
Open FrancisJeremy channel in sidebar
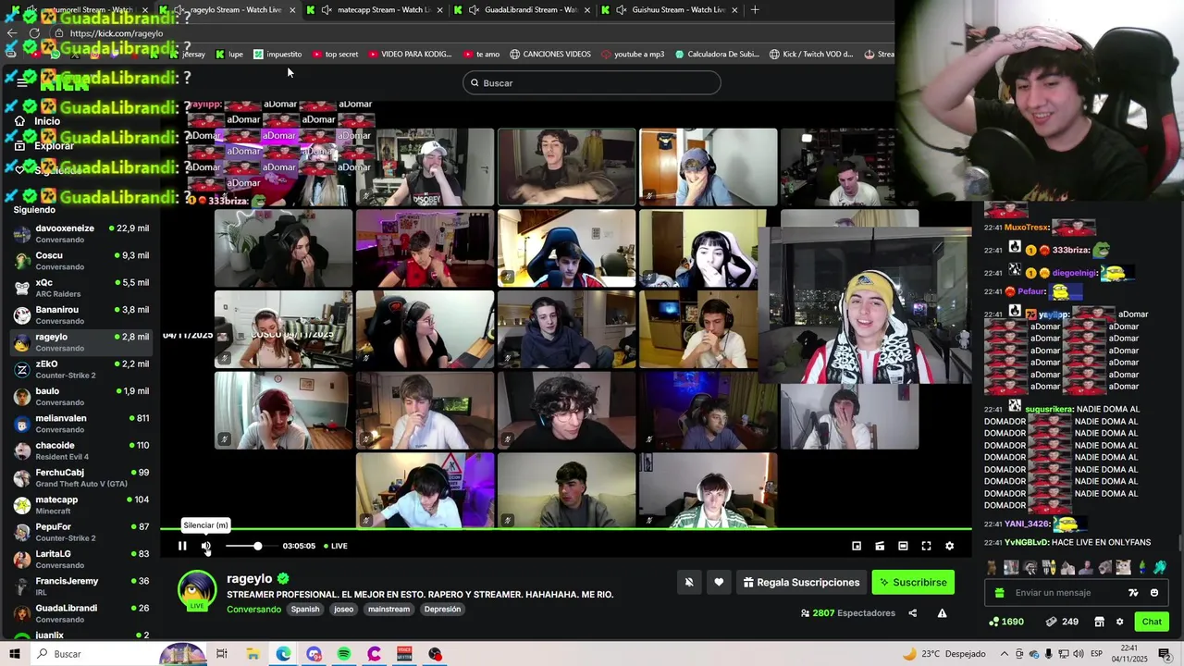[x=80, y=586]
